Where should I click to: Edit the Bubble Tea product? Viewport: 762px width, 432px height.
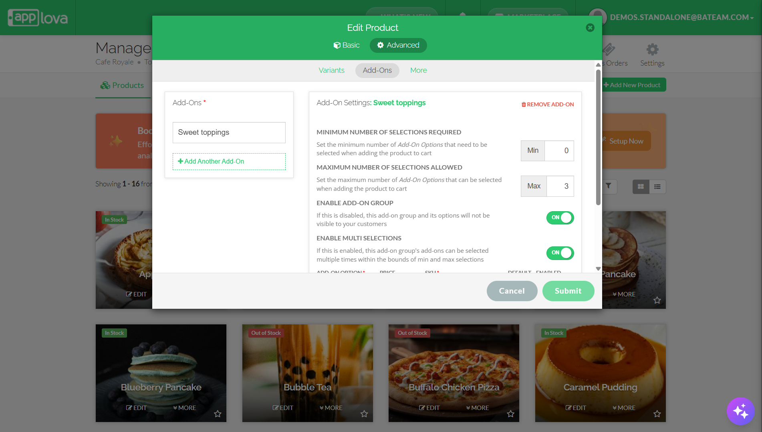[283, 408]
